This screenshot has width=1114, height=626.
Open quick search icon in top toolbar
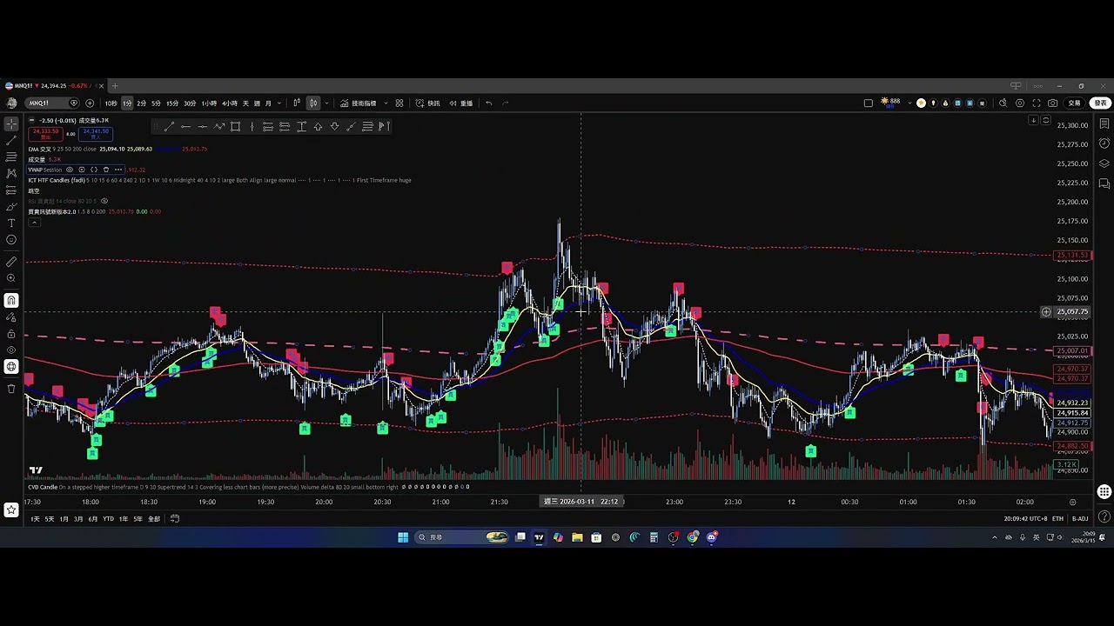(x=1003, y=103)
